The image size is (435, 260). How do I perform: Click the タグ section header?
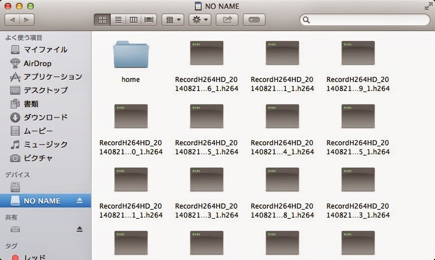tap(11, 246)
